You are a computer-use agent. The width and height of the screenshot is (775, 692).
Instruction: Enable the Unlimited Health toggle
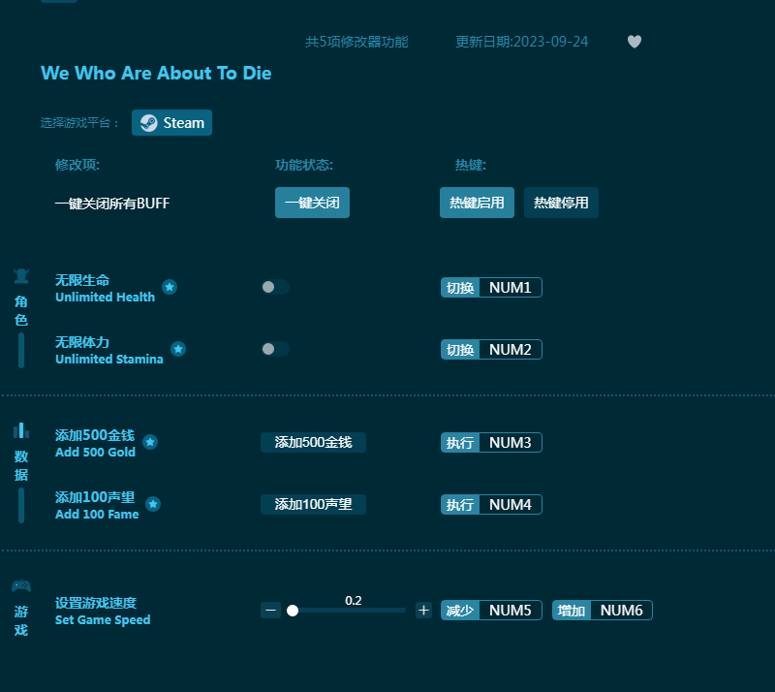pyautogui.click(x=275, y=287)
